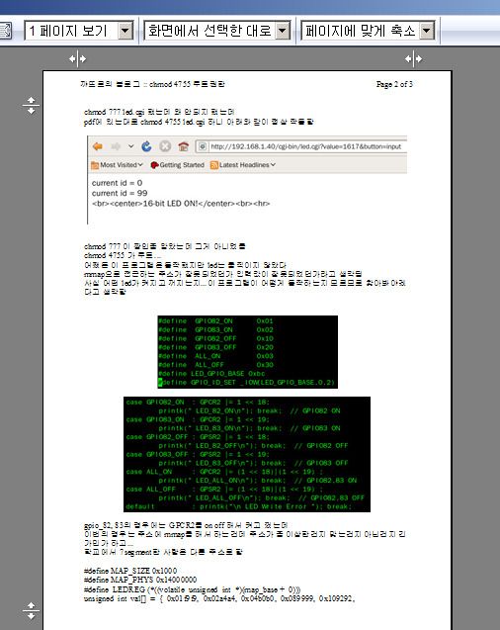500x630 pixels.
Task: Click the cut-off page setup icon in the toolbar
Action: click(6, 31)
